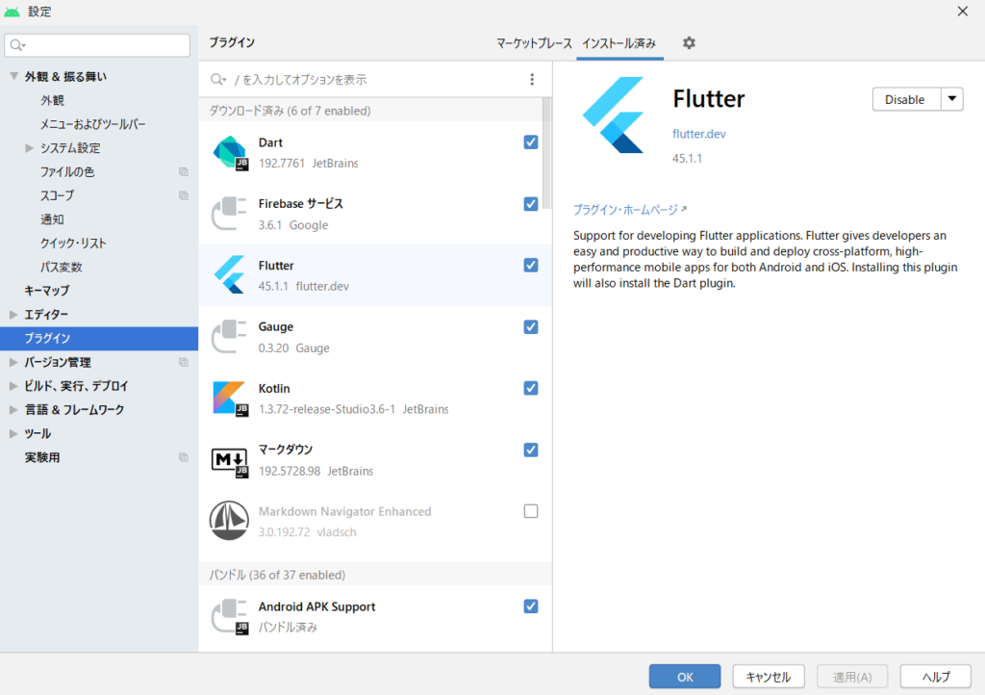Open the flutter.dev vendor link
This screenshot has width=985, height=695.
click(698, 134)
